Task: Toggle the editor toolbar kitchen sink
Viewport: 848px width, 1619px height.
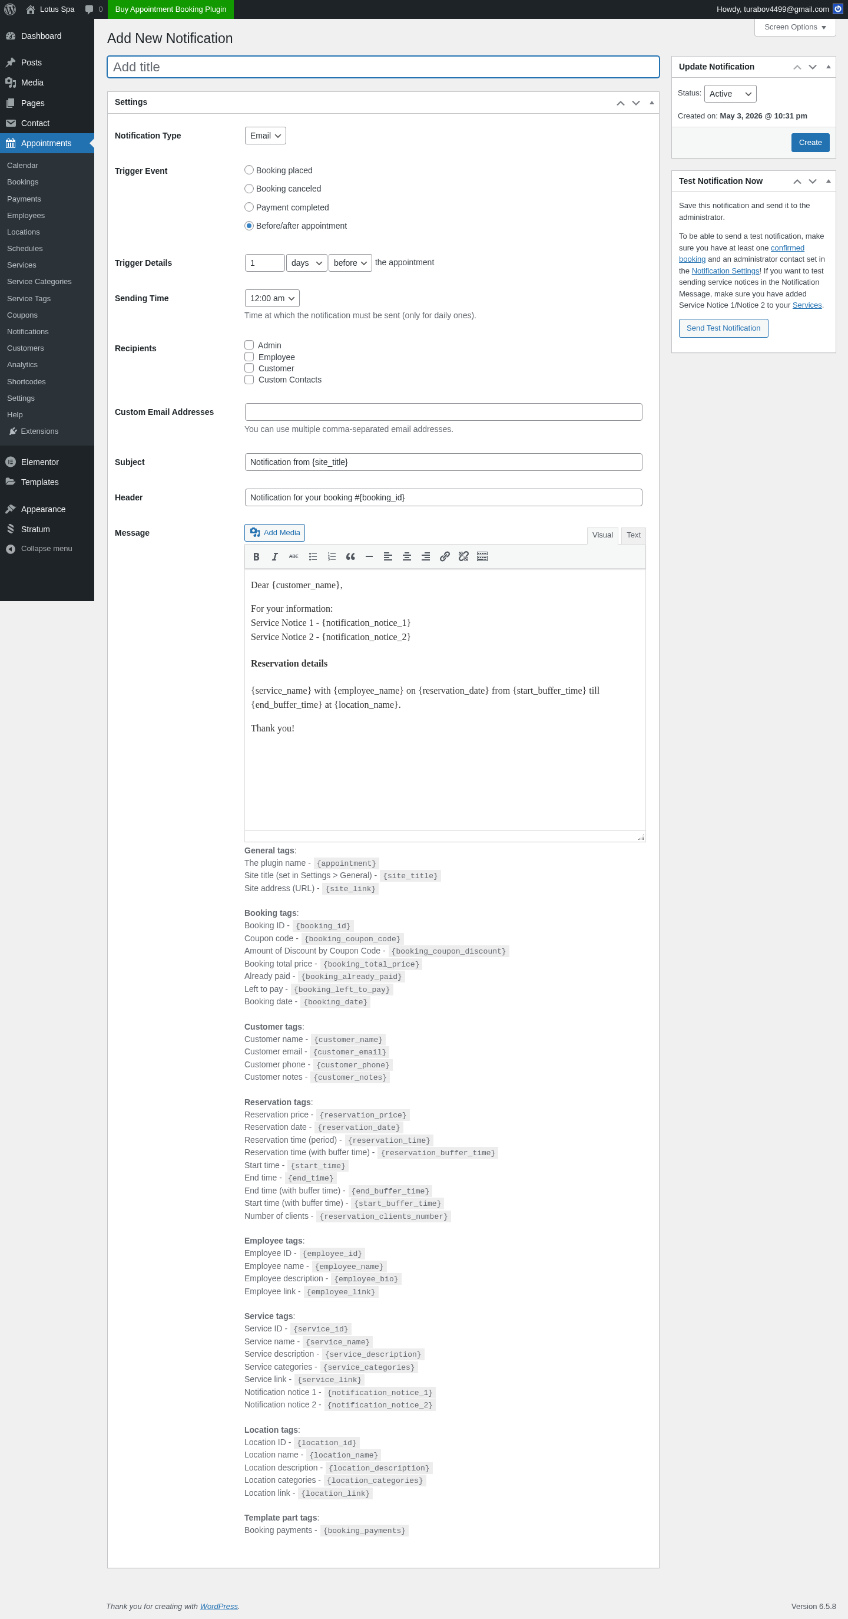Action: pyautogui.click(x=482, y=556)
